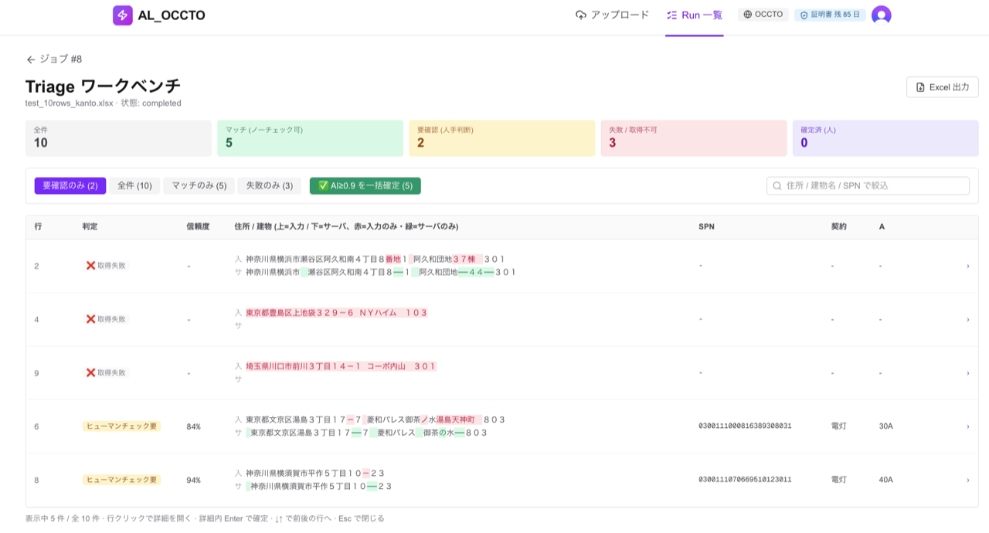Click the 横須賀市平作 input address line
Viewport: 989px width, 533px height.
[x=315, y=473]
